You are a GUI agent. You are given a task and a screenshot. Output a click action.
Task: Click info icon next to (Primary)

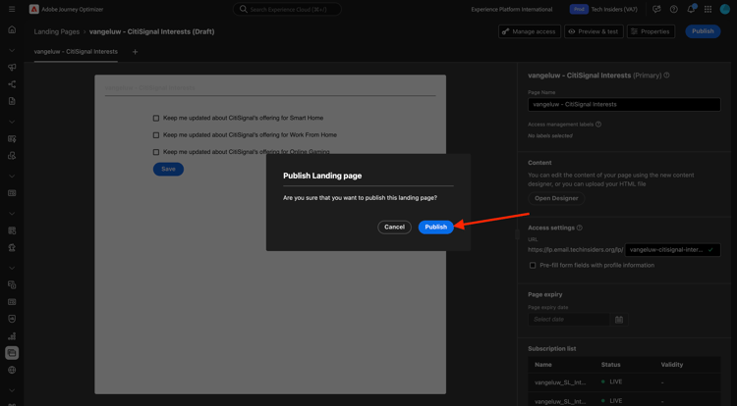tap(666, 75)
